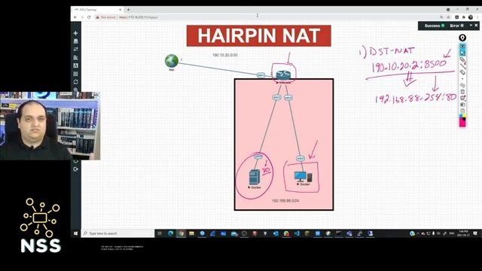This screenshot has height=271, width=482.
Task: Show Error notifications
Action: 457,26
